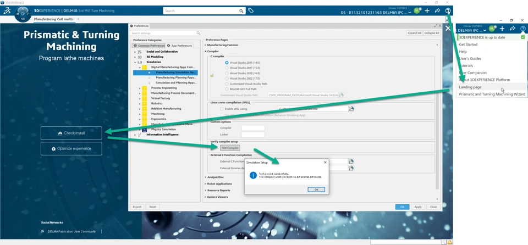Select Visual Studio 2022 (17.0) radio button
This screenshot has height=245, width=528.
227,79
